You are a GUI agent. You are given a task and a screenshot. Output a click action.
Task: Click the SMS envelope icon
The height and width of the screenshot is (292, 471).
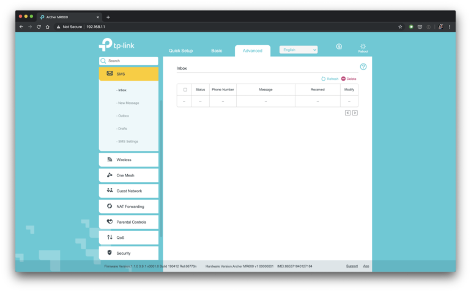point(109,73)
